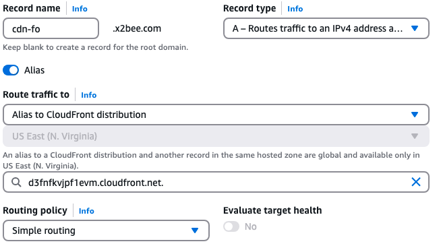This screenshot has height=248, width=439.
Task: Click the No label beside health toggle
Action: 251,226
